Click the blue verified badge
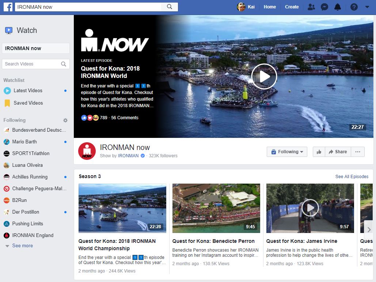The image size is (376, 282). 143,156
